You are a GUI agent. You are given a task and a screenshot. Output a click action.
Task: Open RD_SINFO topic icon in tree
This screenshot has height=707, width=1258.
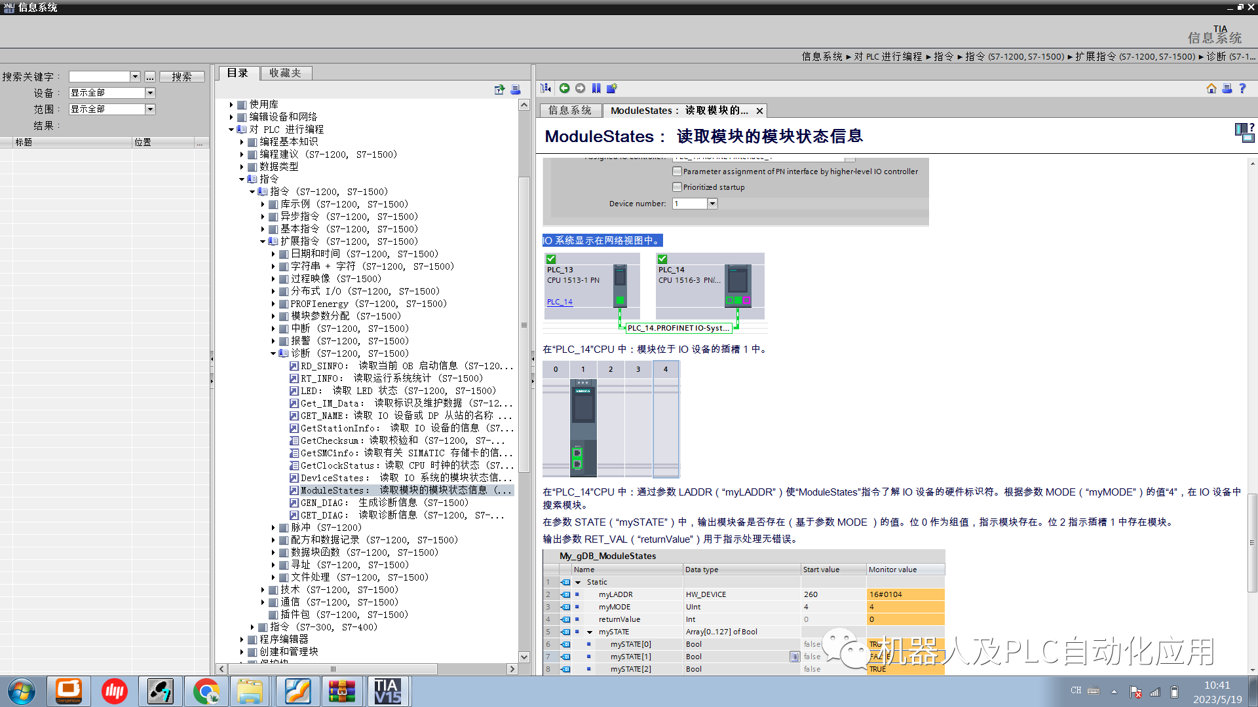pyautogui.click(x=294, y=366)
